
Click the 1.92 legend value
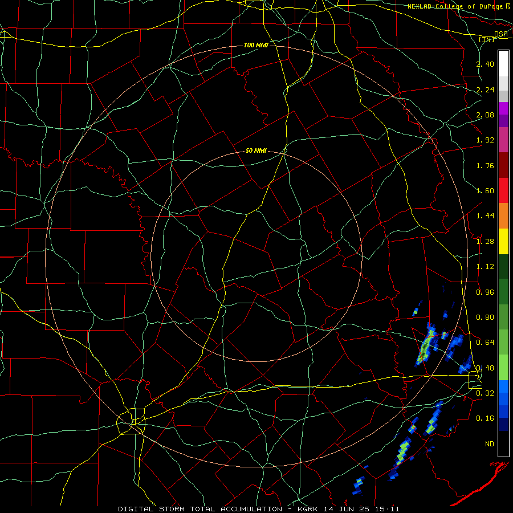[x=485, y=140]
